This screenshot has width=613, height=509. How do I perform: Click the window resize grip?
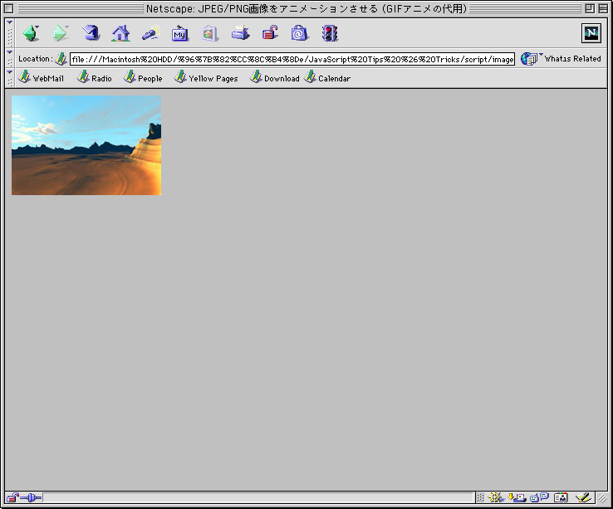(x=602, y=498)
